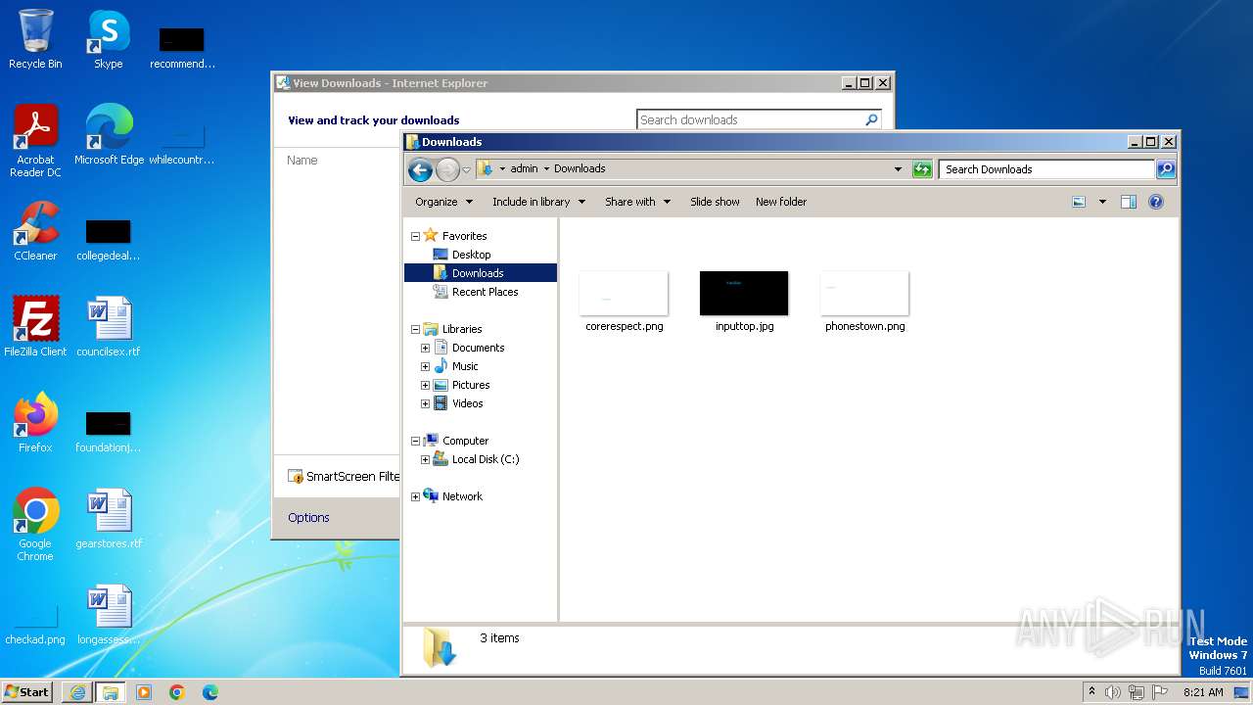Show hidden system tray icons arrow
The height and width of the screenshot is (705, 1253).
tap(1091, 692)
